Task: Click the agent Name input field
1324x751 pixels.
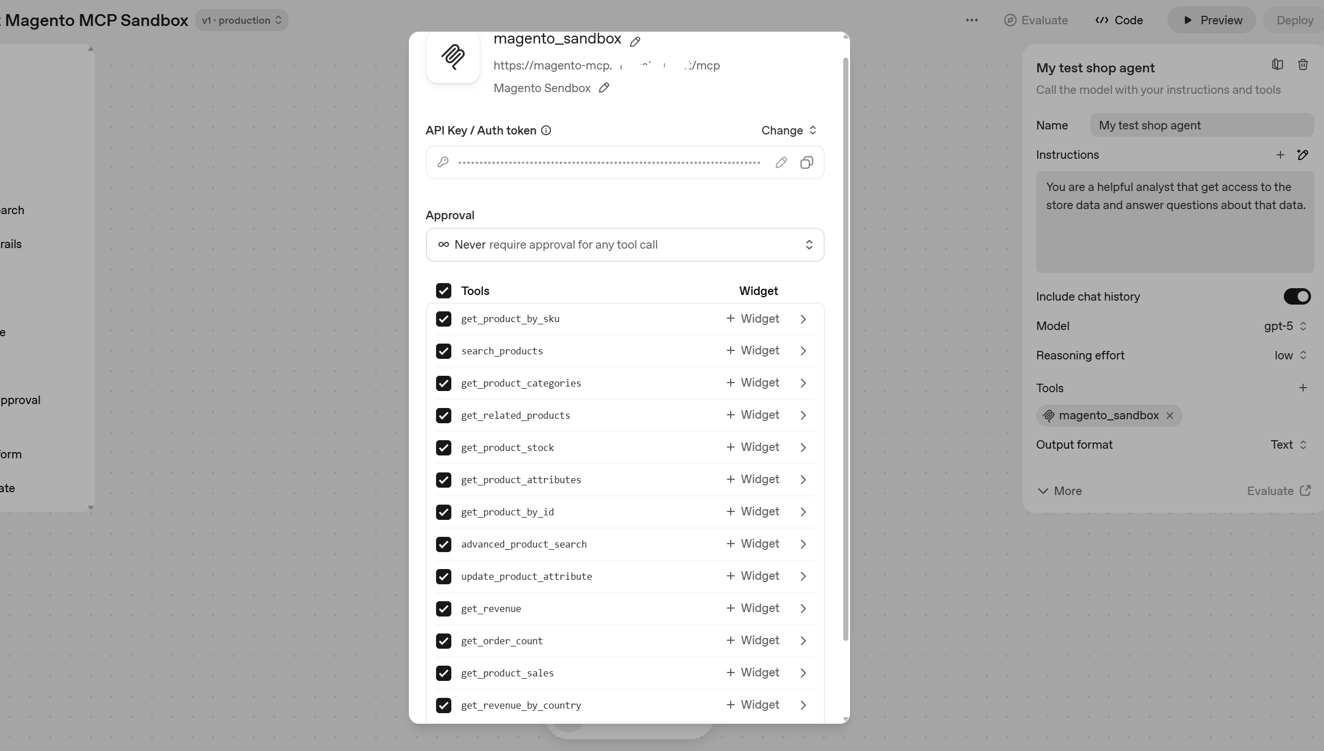Action: tap(1201, 125)
